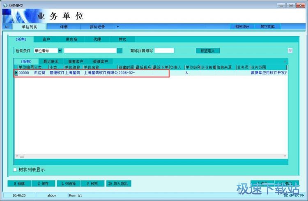This screenshot has height=201, width=308.
Task: Sort by the 小类 column header
Action: 57,67
